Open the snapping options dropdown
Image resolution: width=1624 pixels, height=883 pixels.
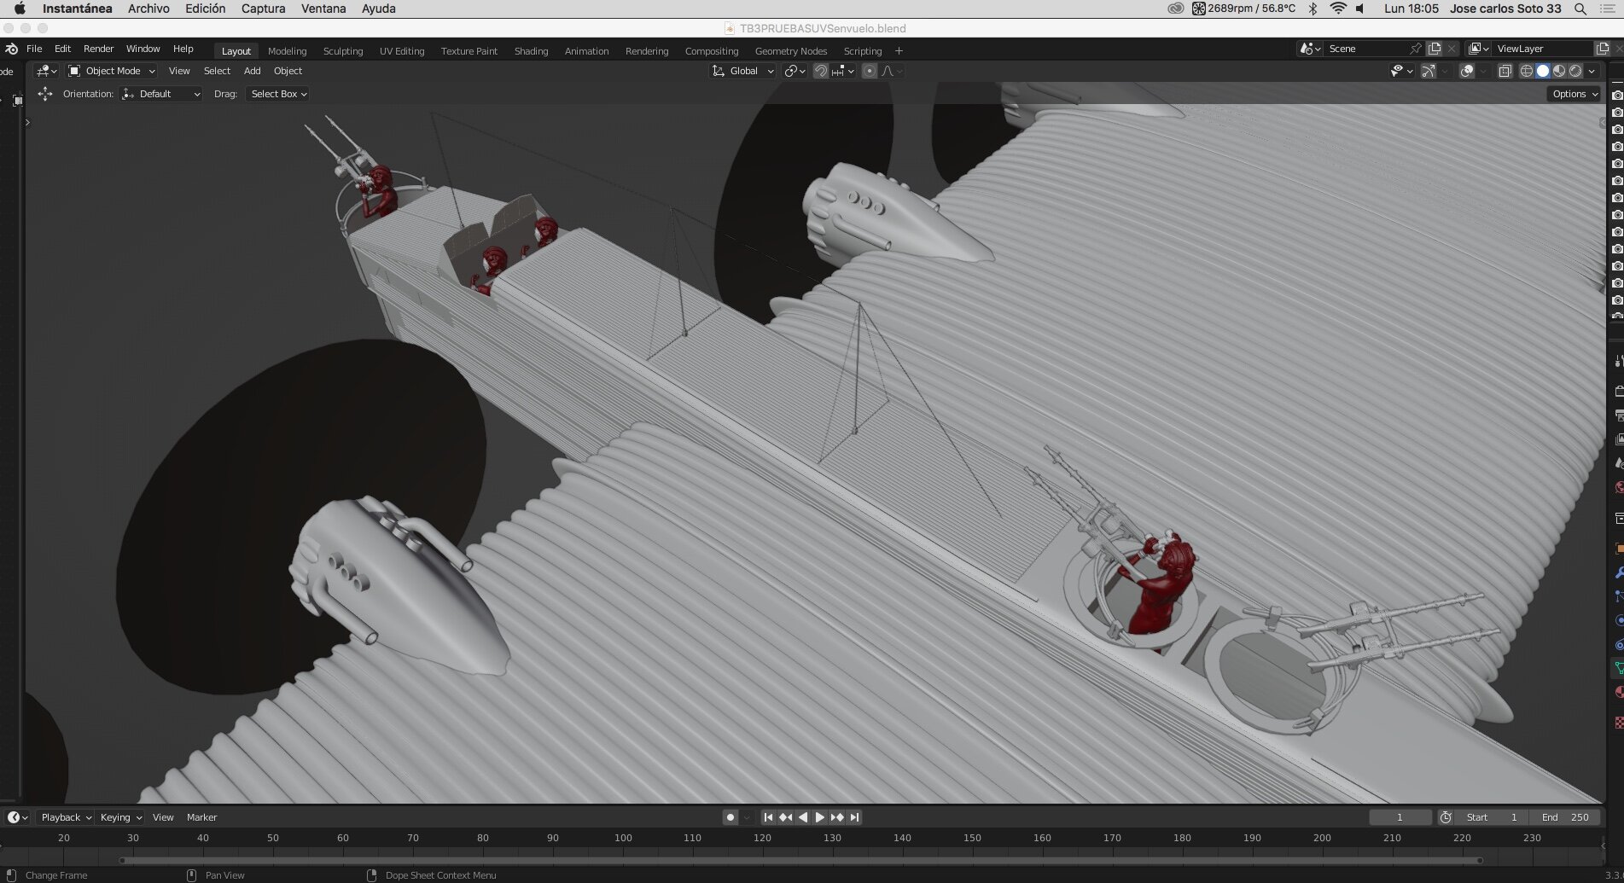click(x=843, y=71)
